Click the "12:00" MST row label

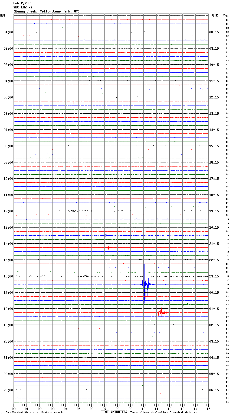8,211
